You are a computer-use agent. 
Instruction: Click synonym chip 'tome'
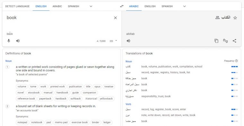tap(33, 86)
